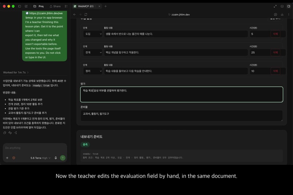Start a new chat with the compose icon

26,6
